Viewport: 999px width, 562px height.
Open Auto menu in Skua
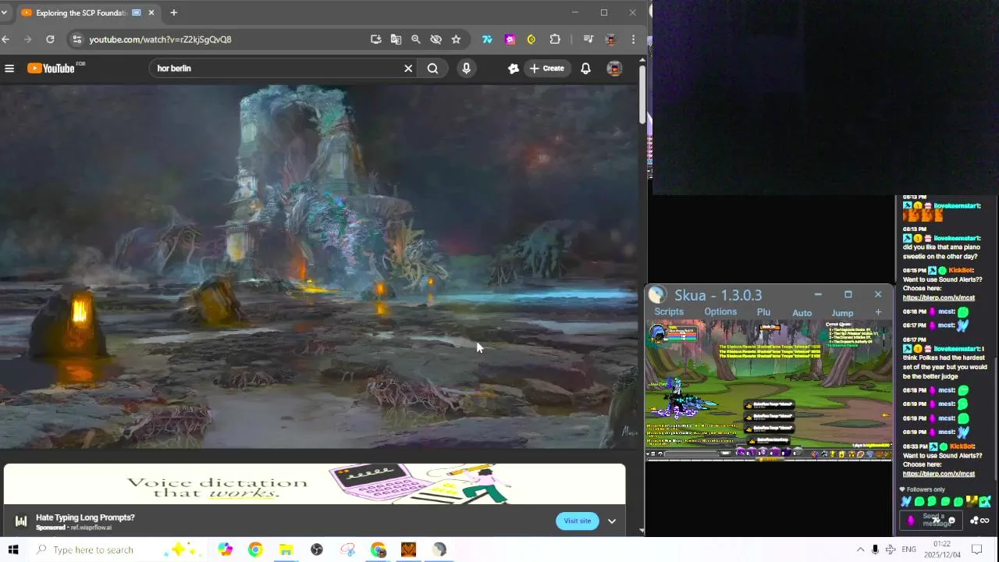pos(802,313)
